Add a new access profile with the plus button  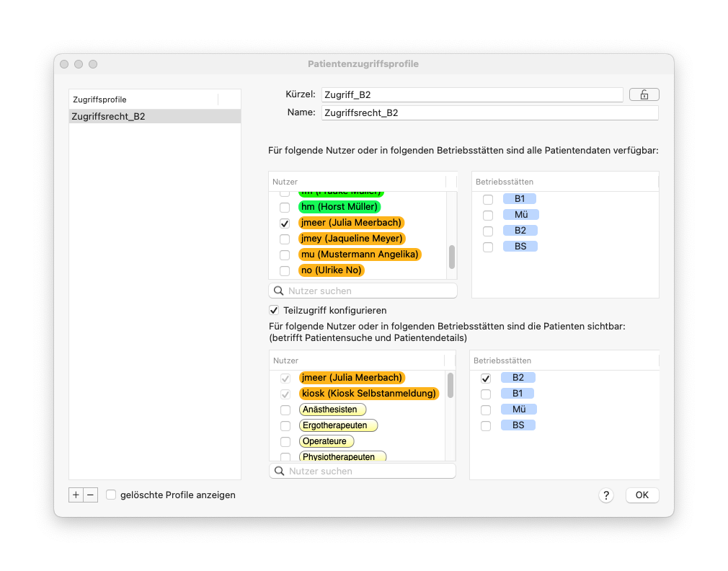(x=76, y=495)
